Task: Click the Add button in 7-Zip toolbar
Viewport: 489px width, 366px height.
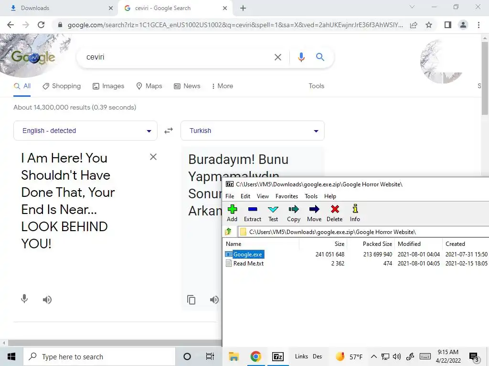Action: click(232, 213)
